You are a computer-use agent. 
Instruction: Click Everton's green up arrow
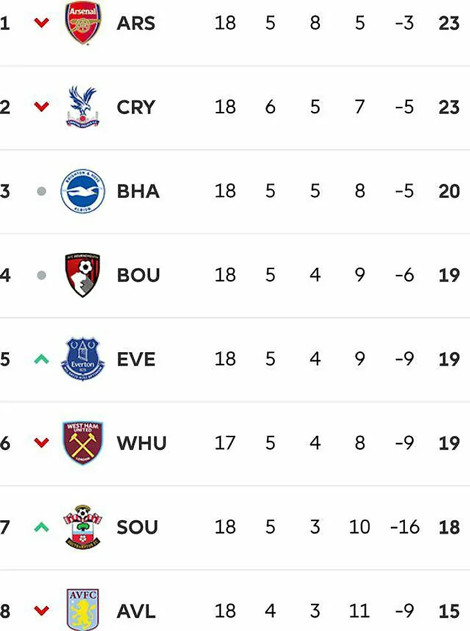(x=42, y=359)
